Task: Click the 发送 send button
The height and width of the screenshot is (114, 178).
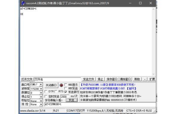Action: pos(71,100)
